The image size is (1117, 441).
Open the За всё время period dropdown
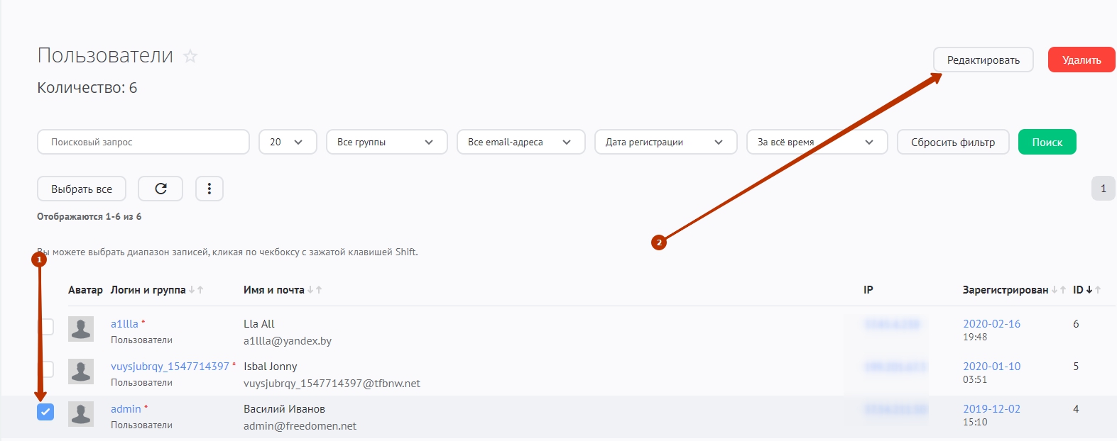(817, 142)
